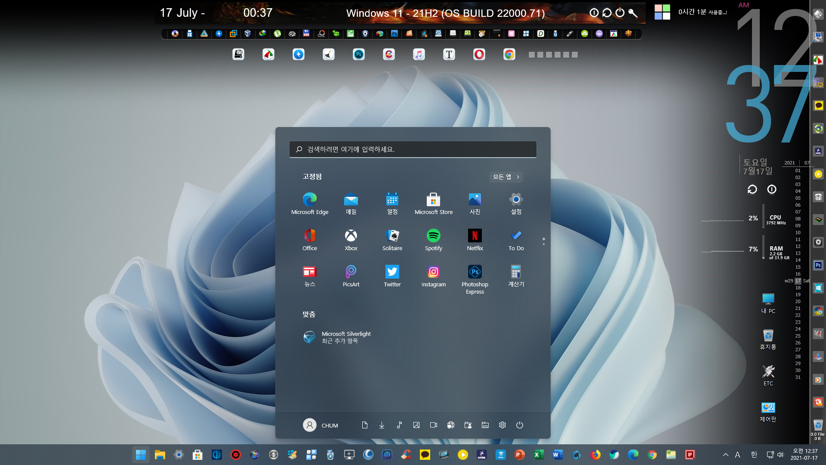Open Network shortcut in Start footer
This screenshot has width=826, height=465.
[x=451, y=425]
